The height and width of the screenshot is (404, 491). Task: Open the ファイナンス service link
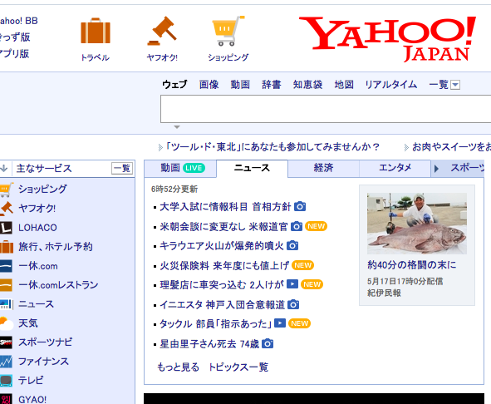(43, 362)
